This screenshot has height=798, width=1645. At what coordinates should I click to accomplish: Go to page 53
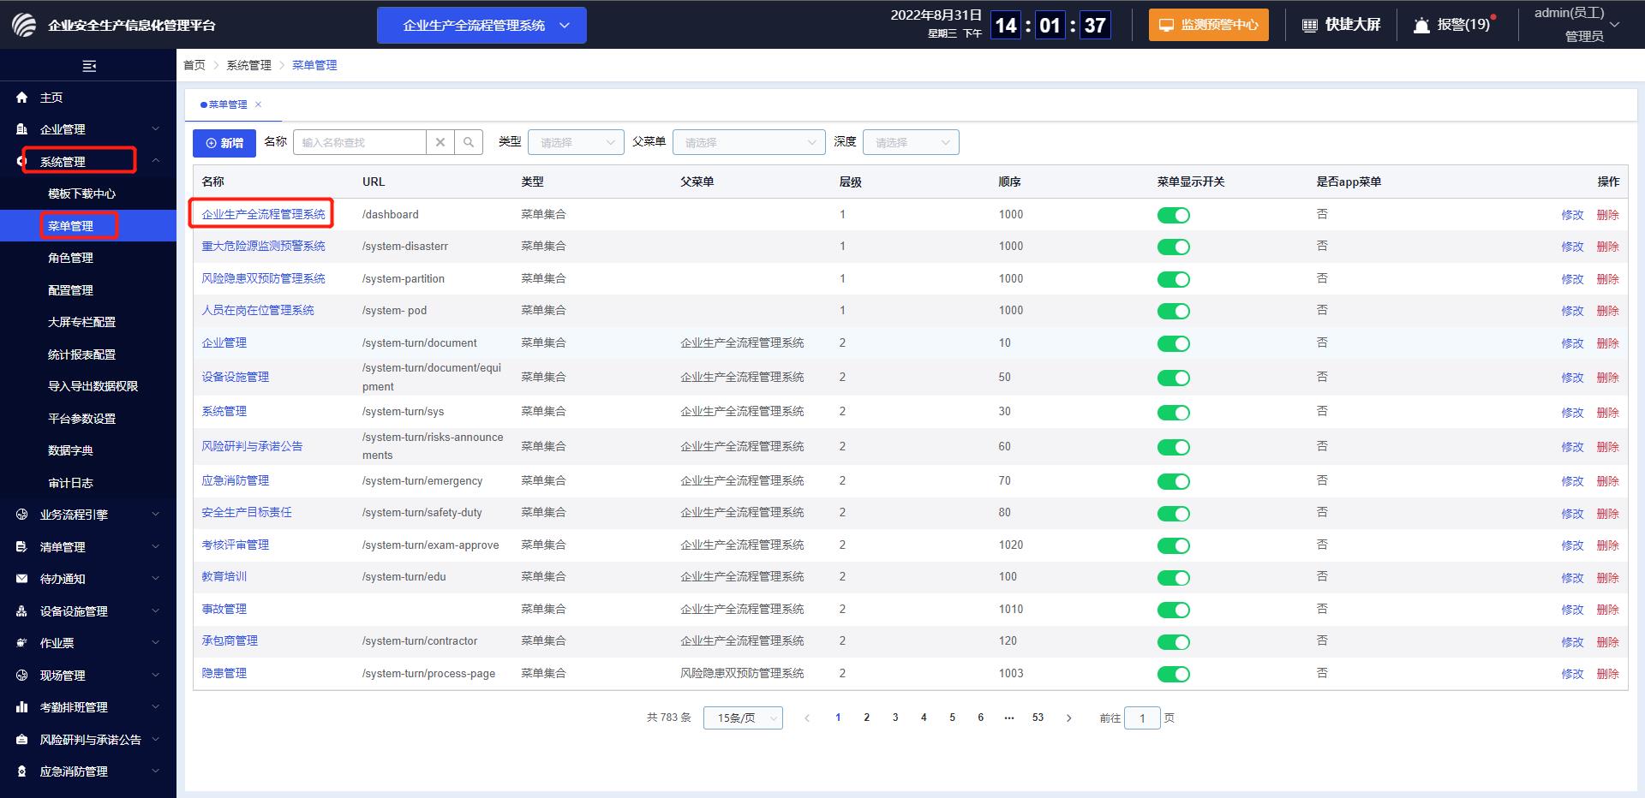[1038, 718]
